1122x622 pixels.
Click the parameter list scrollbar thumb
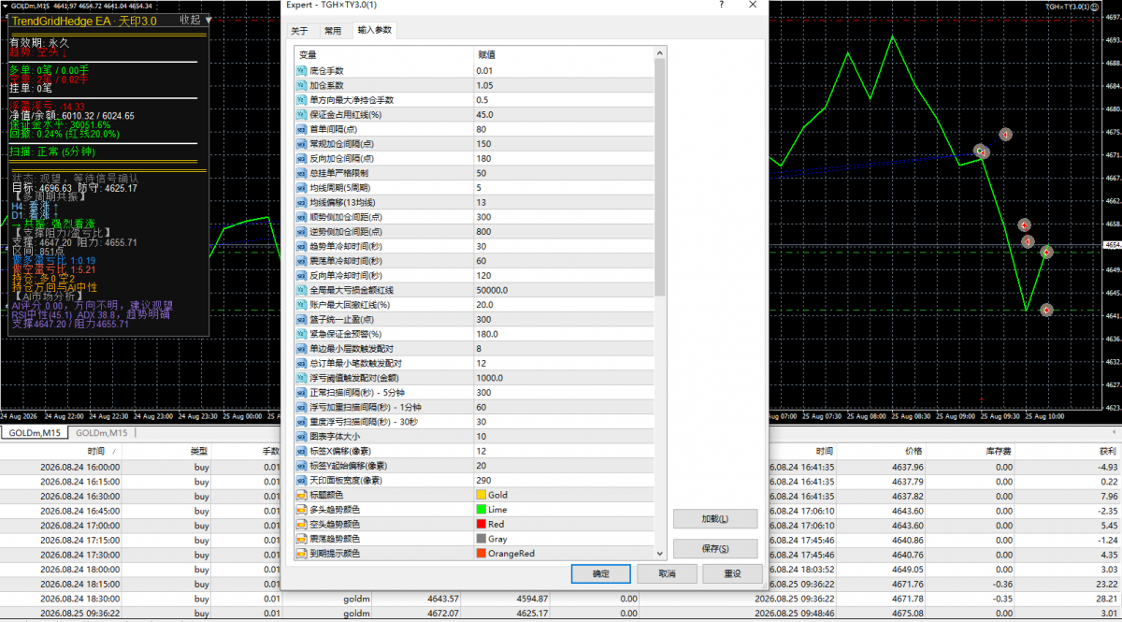pos(660,178)
